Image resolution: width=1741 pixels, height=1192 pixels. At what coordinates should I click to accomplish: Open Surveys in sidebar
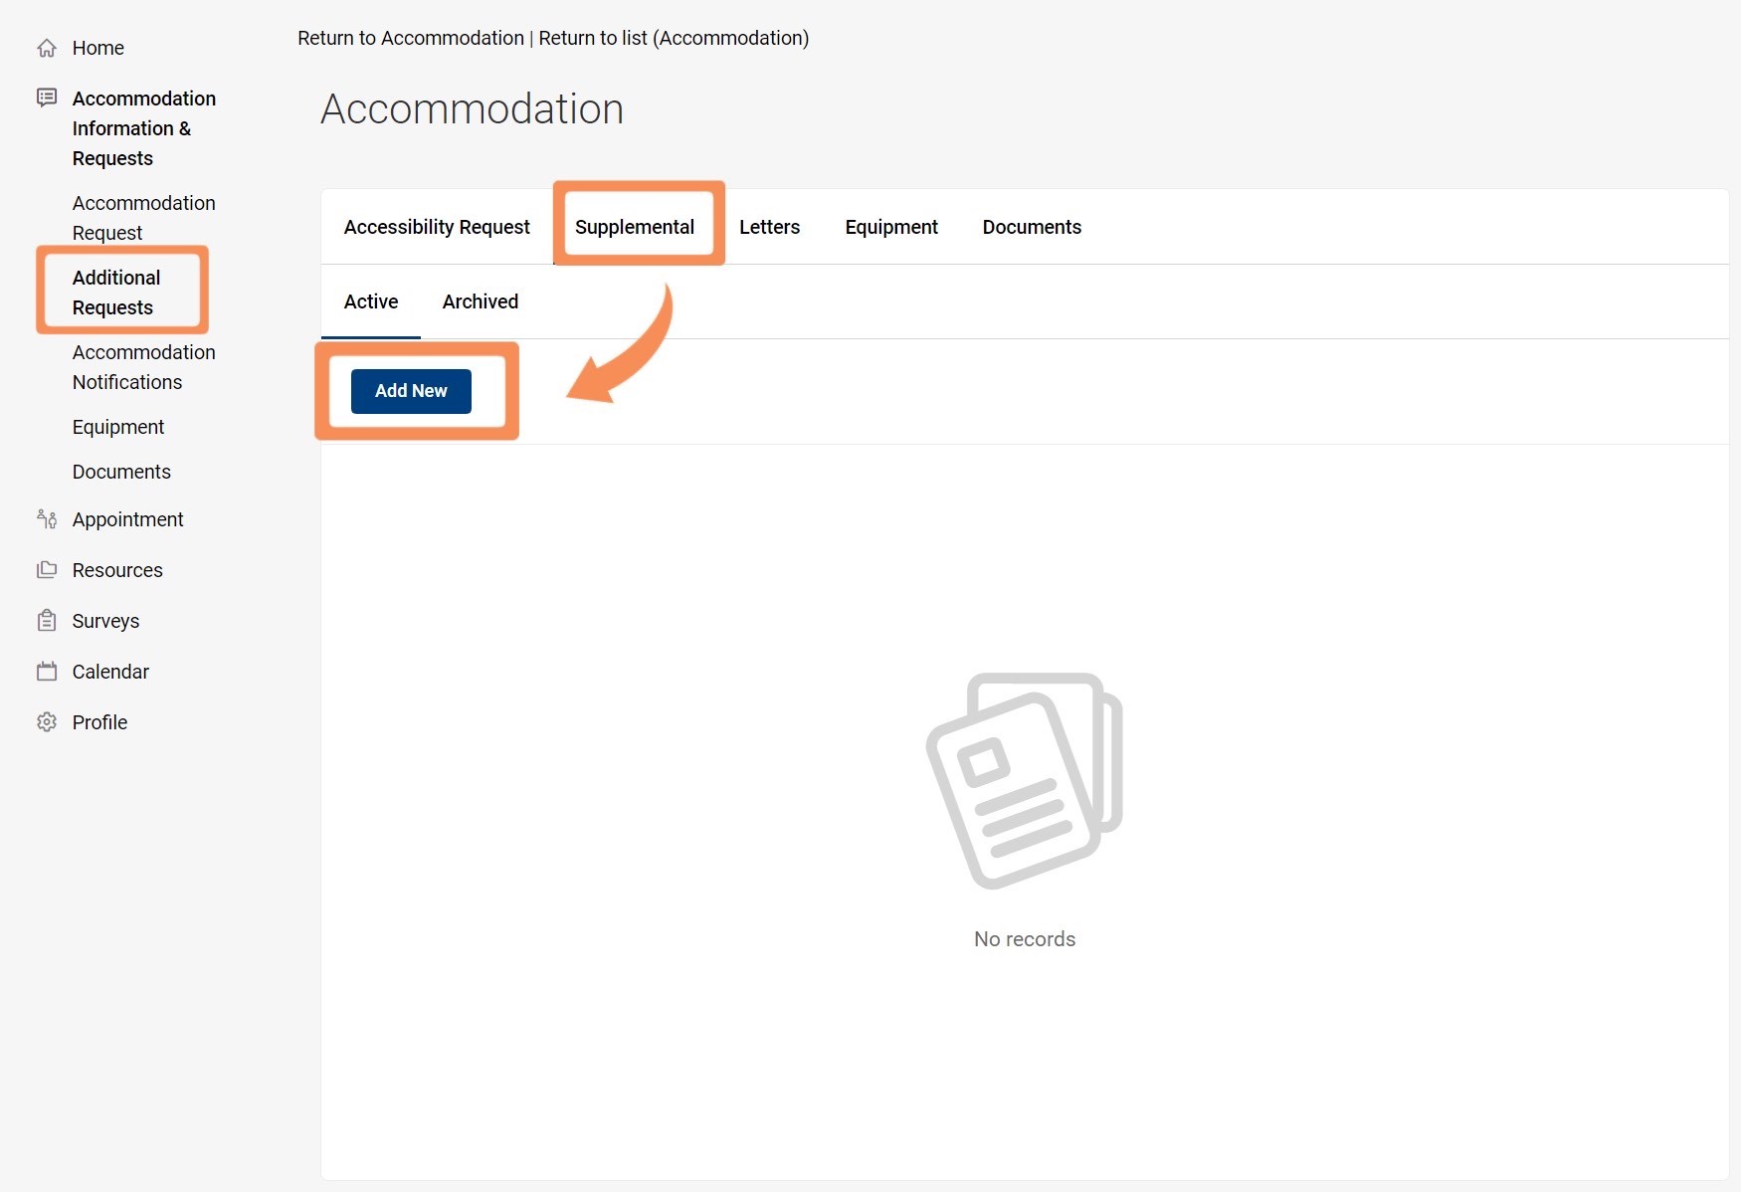(106, 621)
